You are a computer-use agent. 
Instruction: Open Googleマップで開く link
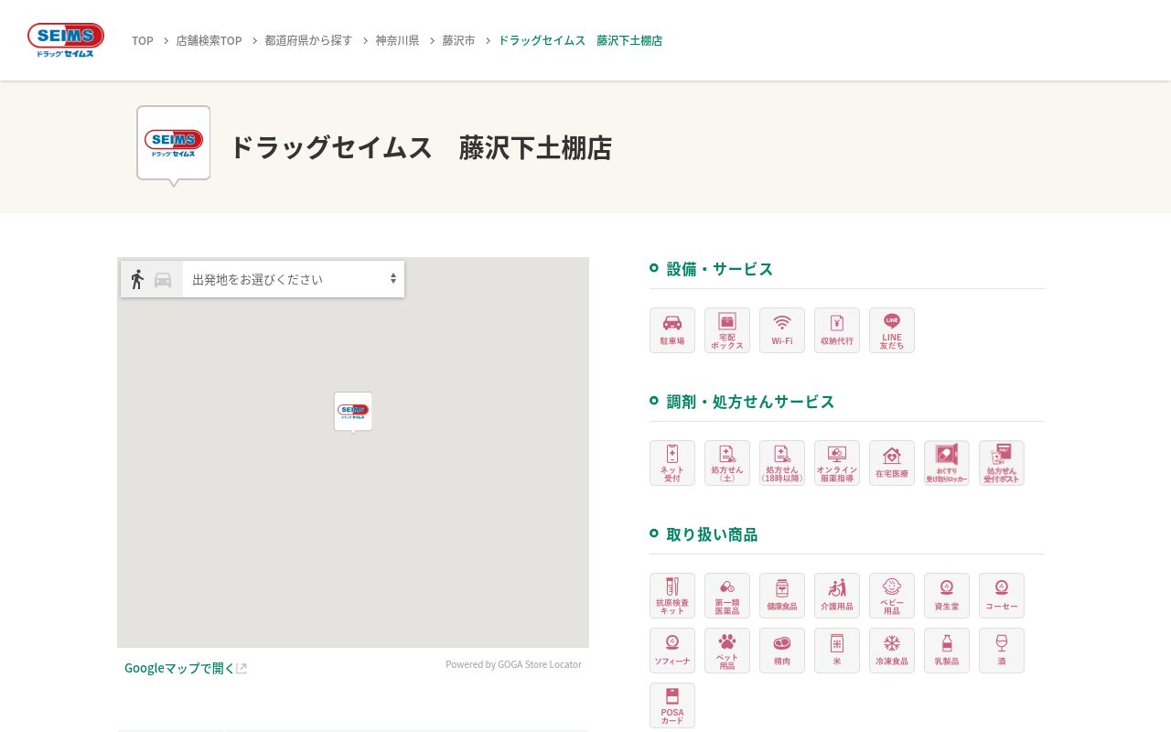click(186, 668)
